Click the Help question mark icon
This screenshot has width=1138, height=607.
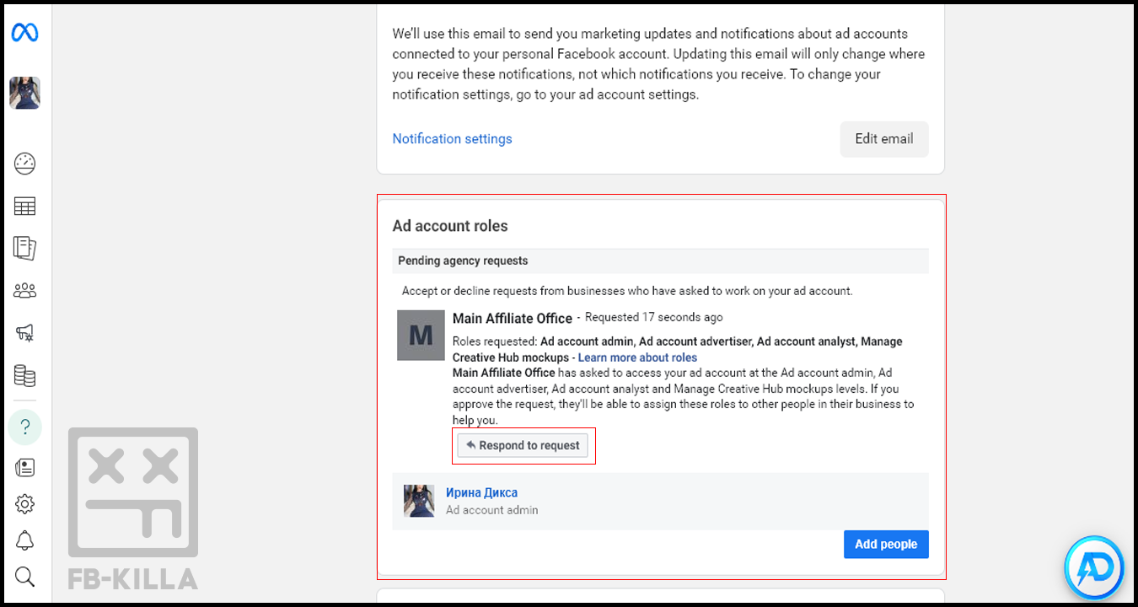click(24, 427)
